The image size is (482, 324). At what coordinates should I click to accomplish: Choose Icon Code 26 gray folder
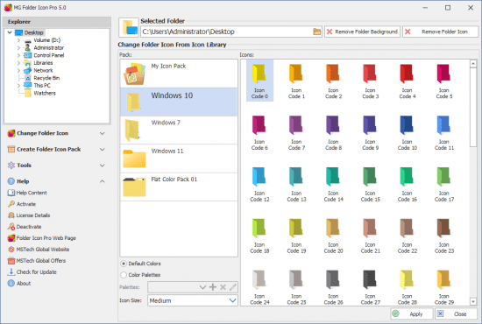click(333, 286)
